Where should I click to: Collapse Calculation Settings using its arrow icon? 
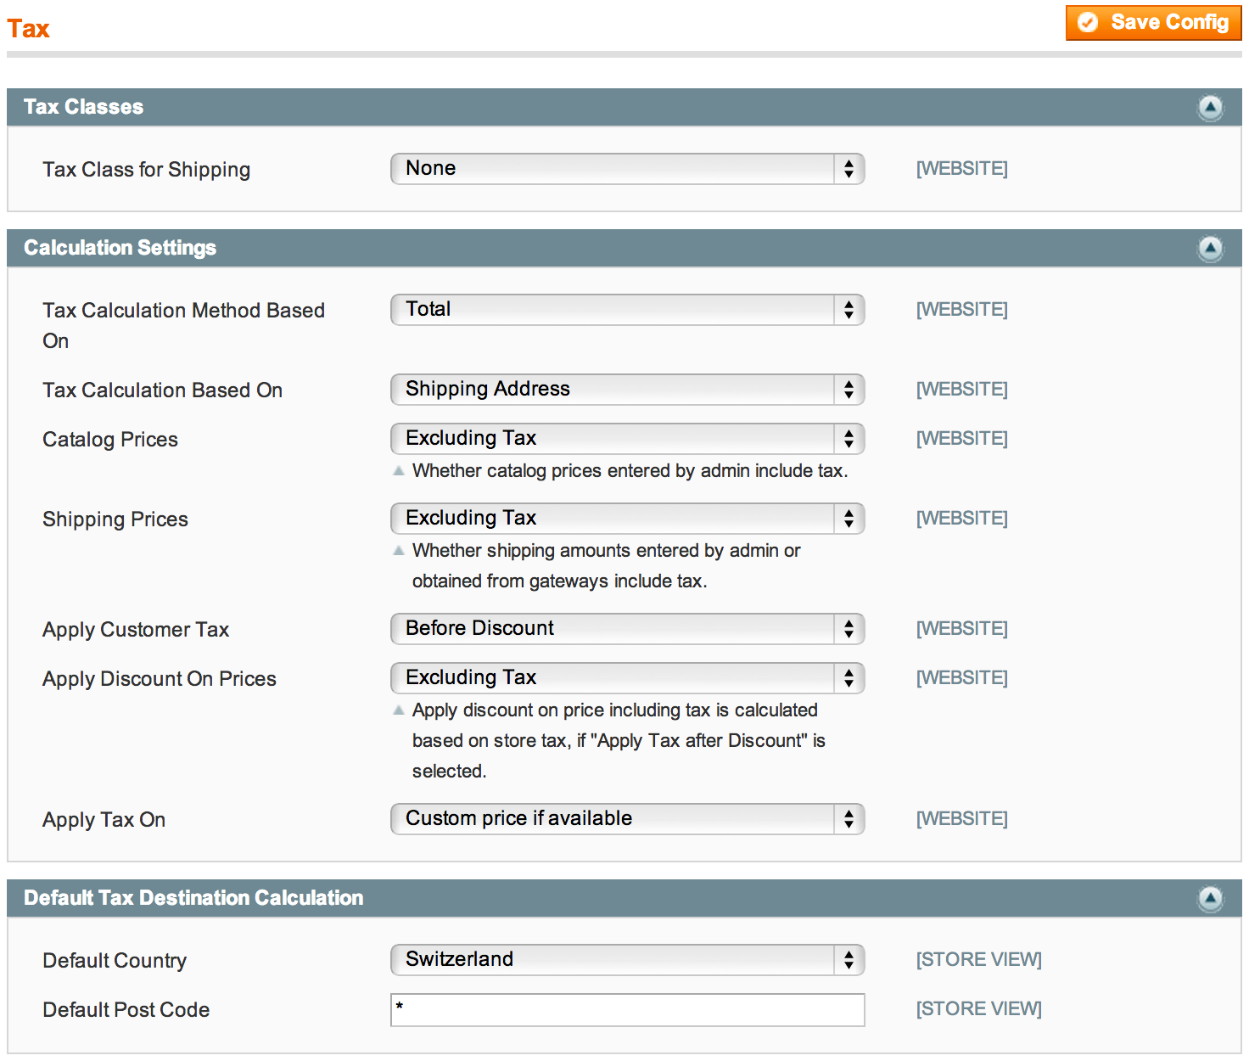point(1210,249)
